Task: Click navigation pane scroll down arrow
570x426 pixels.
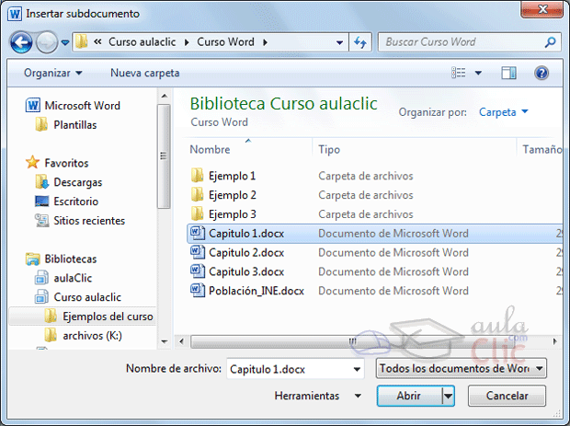Action: click(165, 341)
